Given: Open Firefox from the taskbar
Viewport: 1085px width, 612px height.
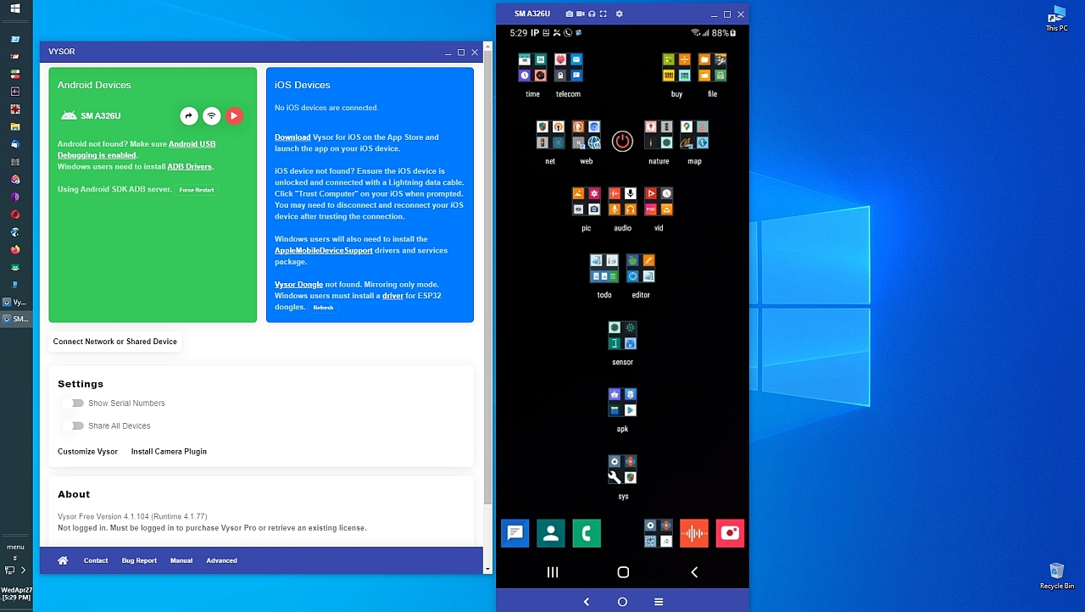Looking at the screenshot, I should coord(15,250).
